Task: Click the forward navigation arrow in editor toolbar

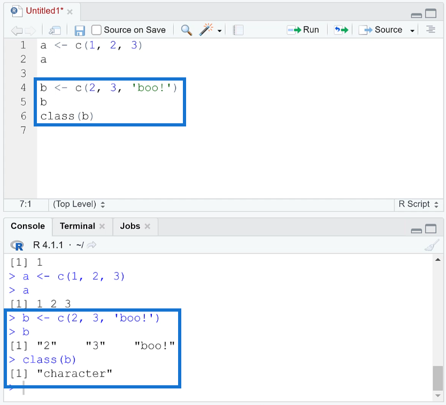Action: 30,30
